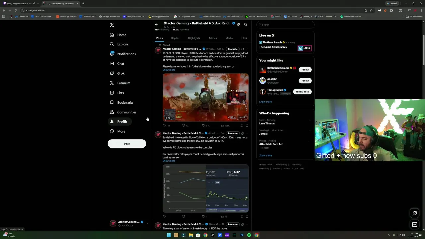This screenshot has height=239, width=425.
Task: Bookmark the Battlefield 1 post
Action: point(242,216)
